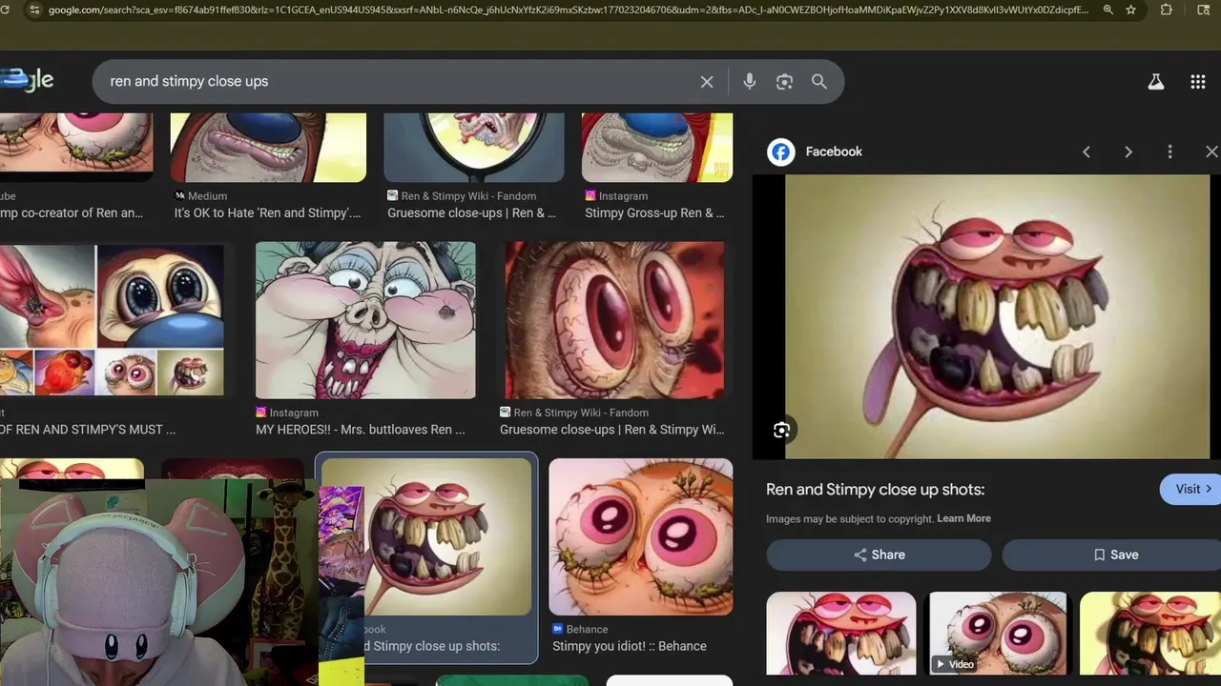The image size is (1221, 686).
Task: Open the collage 'REN AND STIMPY'S MUST' image
Action: [x=112, y=320]
